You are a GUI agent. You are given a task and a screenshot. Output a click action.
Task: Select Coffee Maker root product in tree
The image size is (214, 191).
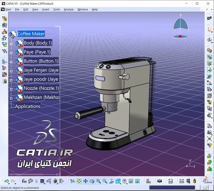pos(31,34)
